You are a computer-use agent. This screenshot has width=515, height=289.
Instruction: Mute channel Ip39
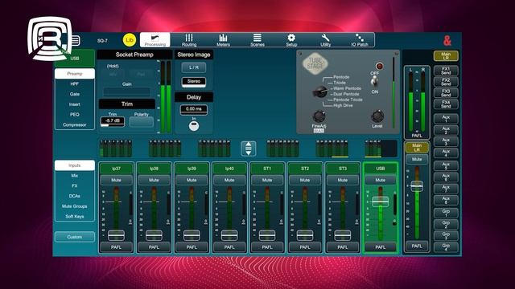(192, 180)
